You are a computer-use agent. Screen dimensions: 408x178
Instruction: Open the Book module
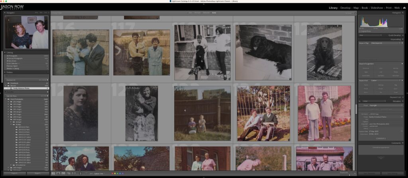(x=365, y=8)
